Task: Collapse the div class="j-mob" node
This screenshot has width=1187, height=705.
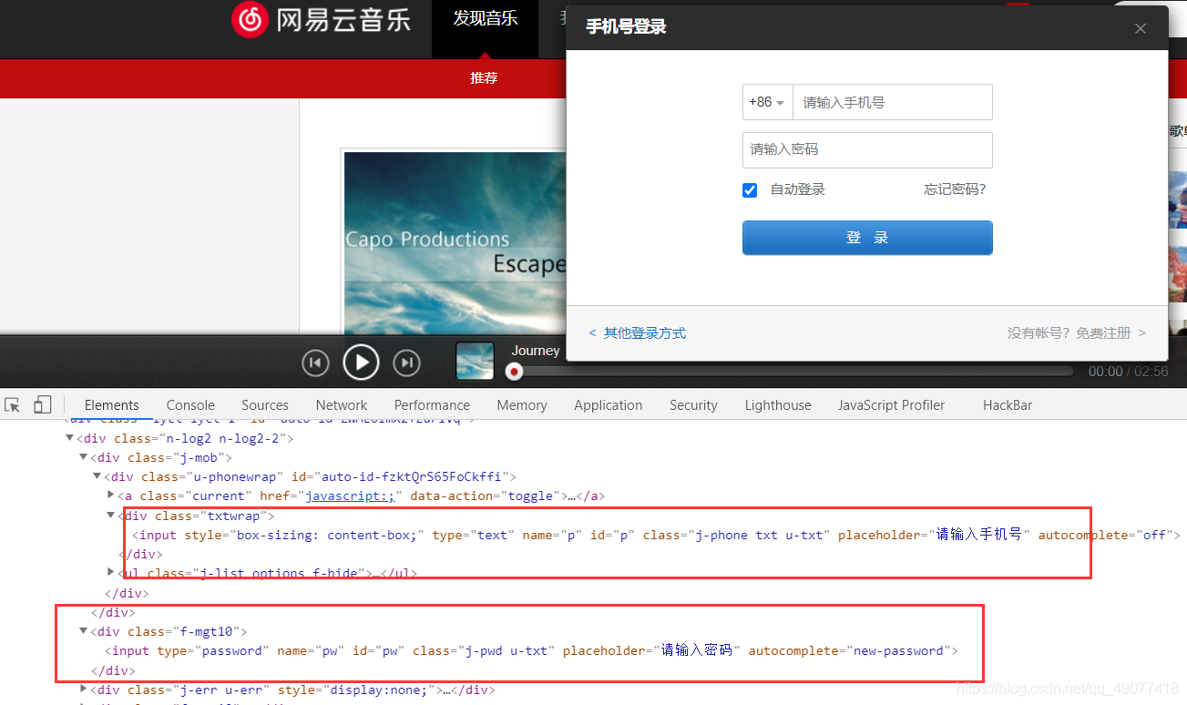Action: (84, 457)
